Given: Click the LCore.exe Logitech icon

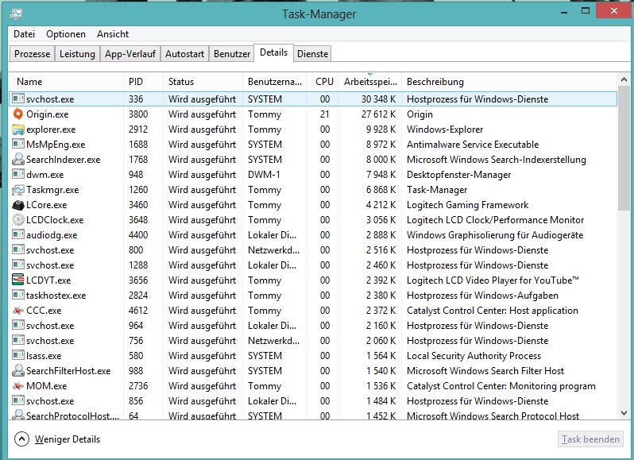Looking at the screenshot, I should (x=18, y=205).
